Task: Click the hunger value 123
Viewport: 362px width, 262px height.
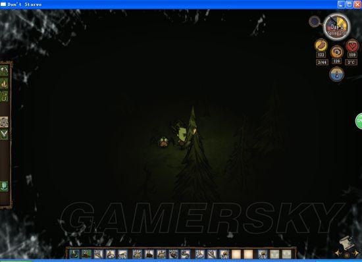Action: click(321, 55)
